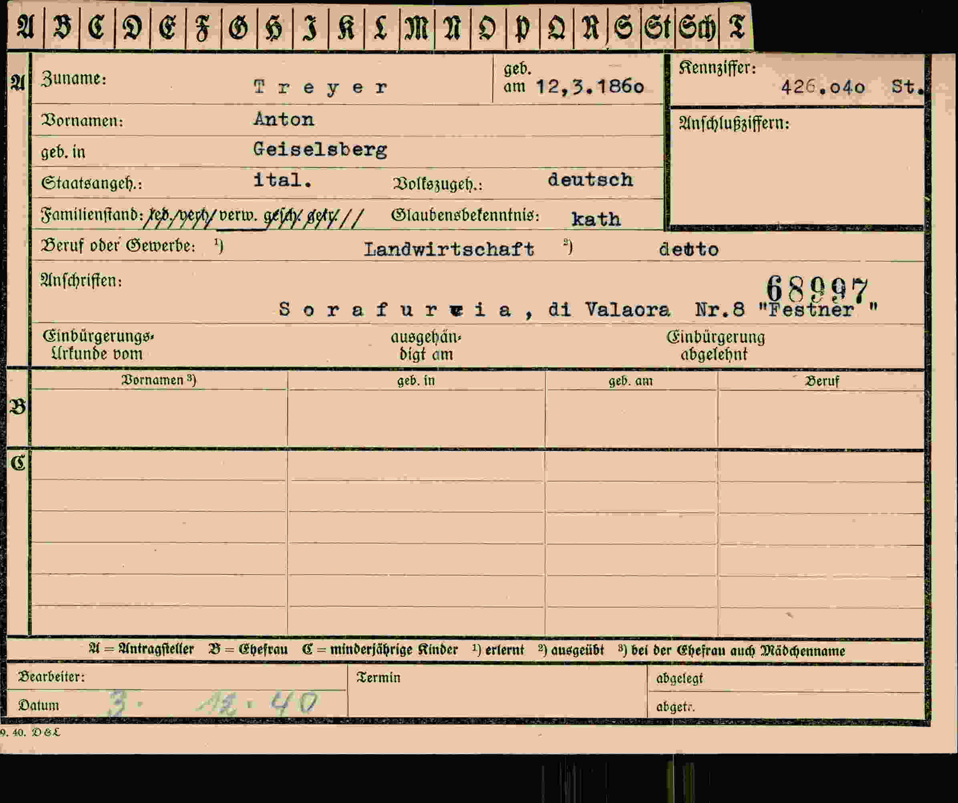Image resolution: width=958 pixels, height=803 pixels.
Task: Click the Kennziffer label
Action: point(717,68)
